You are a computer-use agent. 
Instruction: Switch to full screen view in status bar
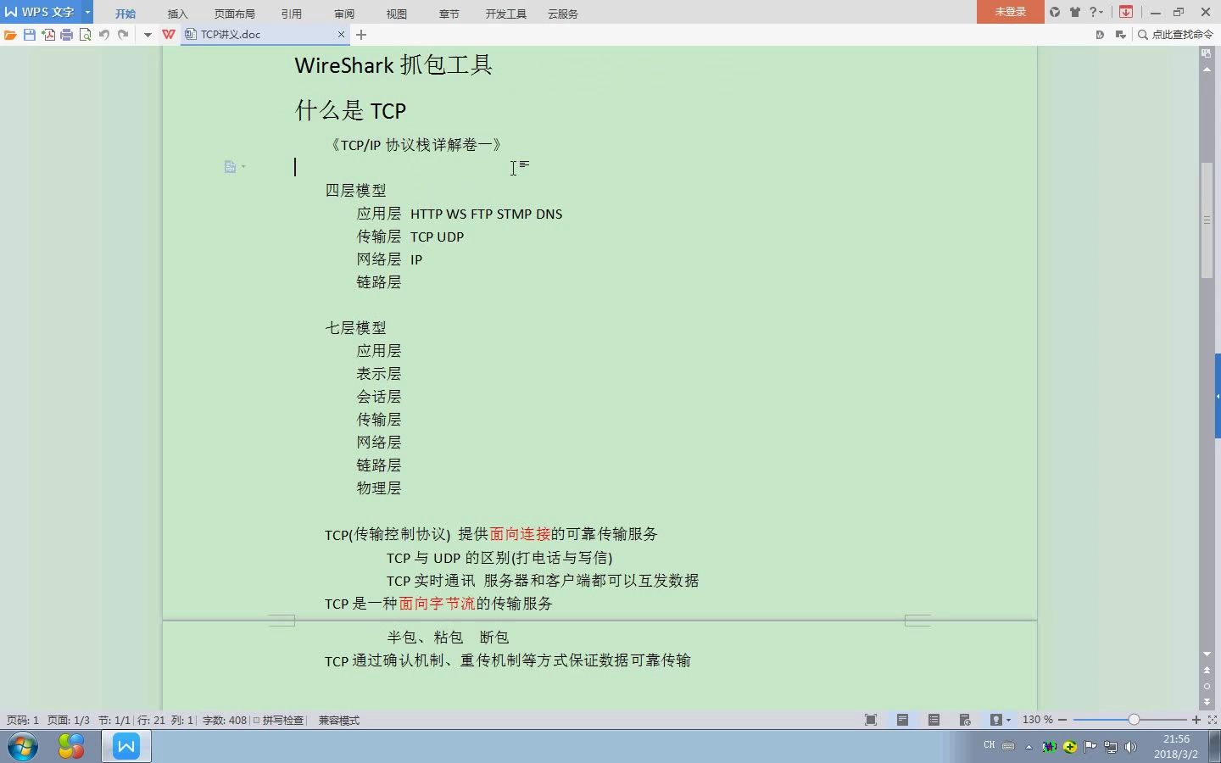[x=871, y=720]
